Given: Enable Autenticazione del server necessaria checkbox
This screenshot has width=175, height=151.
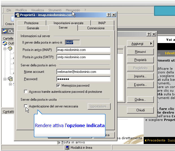Looking at the screenshot, I should coord(26,106).
